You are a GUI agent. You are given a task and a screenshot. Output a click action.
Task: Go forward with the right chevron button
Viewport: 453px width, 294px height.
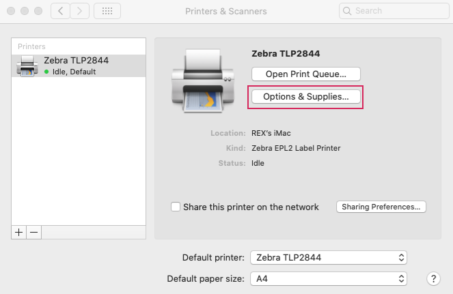[x=79, y=11]
